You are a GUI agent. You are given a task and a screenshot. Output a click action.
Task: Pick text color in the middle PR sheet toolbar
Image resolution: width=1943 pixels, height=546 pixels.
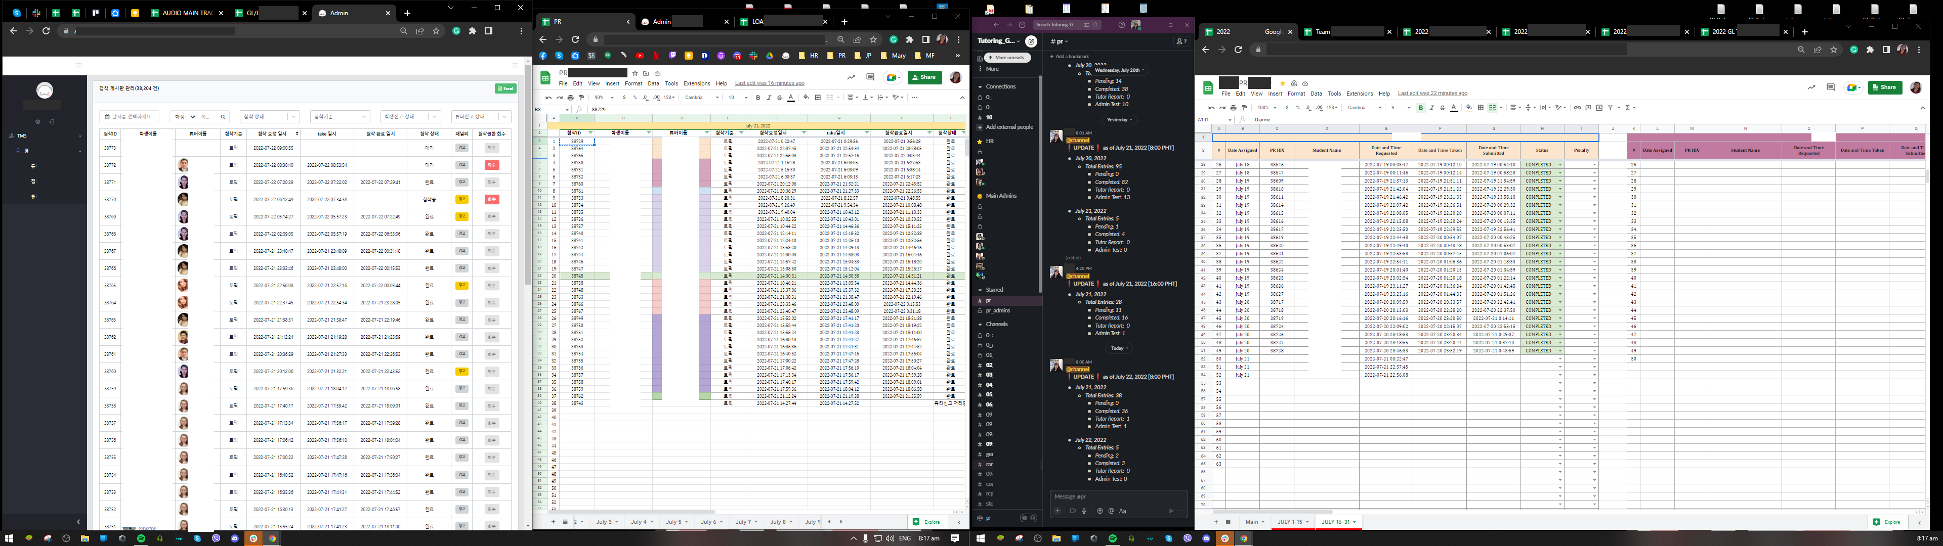(790, 97)
